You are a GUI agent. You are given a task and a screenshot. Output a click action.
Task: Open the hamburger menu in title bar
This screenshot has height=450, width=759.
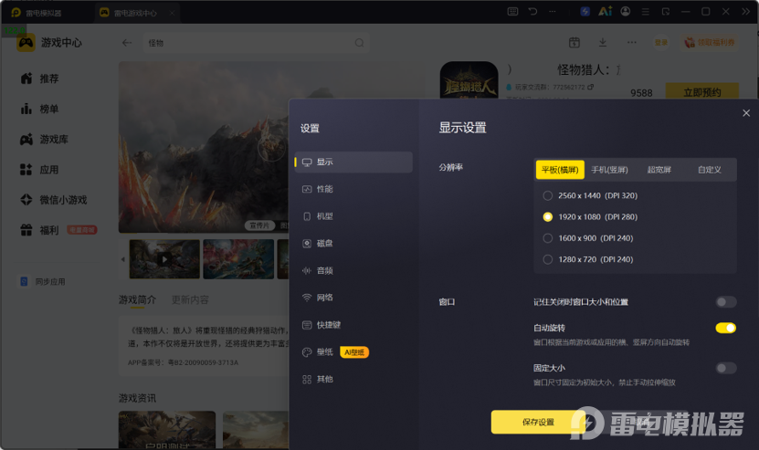(645, 12)
